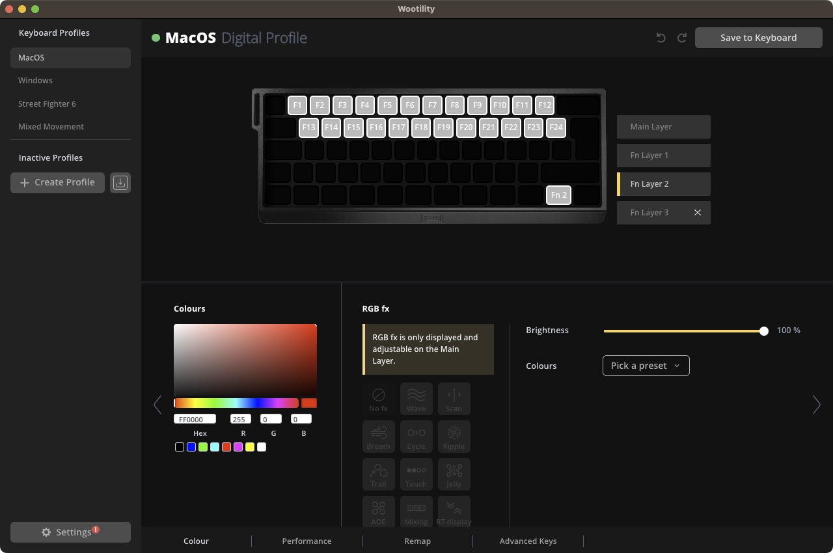The height and width of the screenshot is (553, 833).
Task: Select the Street Fighter 6 profile
Action: [70, 104]
